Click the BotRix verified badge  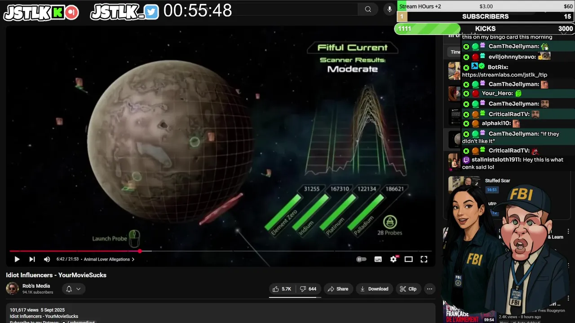482,66
